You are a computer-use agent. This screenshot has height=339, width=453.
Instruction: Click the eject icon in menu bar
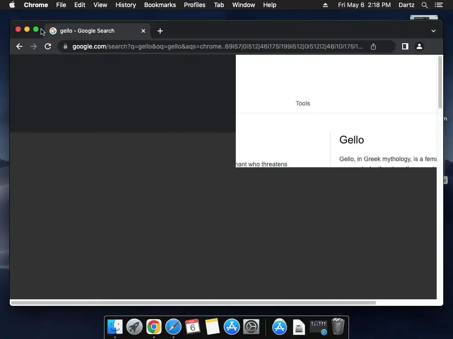point(325,5)
